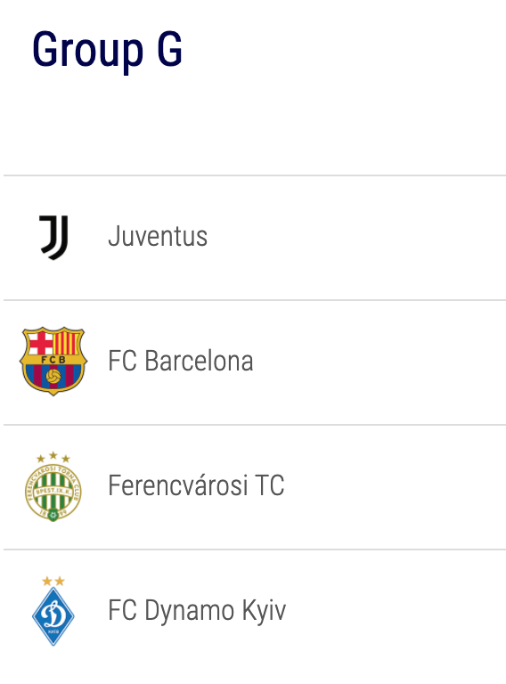The height and width of the screenshot is (684, 506).
Task: Select empty area of FC Barcelona row
Action: pyautogui.click(x=379, y=362)
